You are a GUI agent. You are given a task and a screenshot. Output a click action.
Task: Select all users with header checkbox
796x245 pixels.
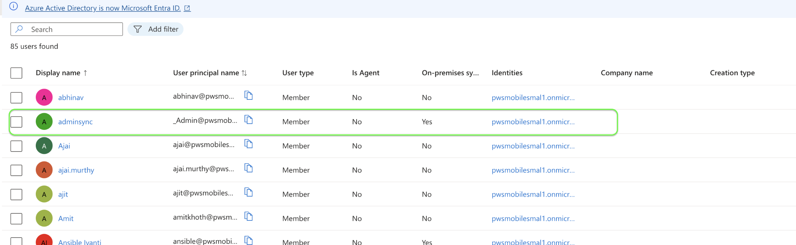point(16,73)
